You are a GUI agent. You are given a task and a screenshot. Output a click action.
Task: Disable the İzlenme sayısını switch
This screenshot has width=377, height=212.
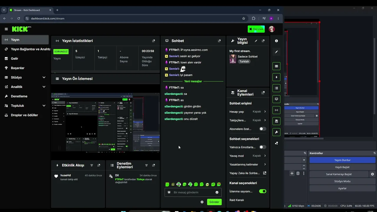click(262, 191)
